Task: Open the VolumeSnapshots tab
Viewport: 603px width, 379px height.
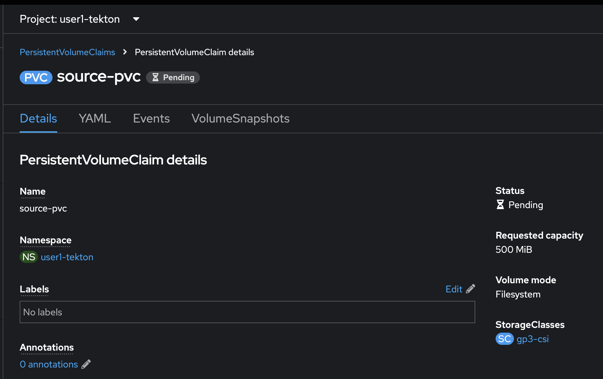Action: [241, 118]
